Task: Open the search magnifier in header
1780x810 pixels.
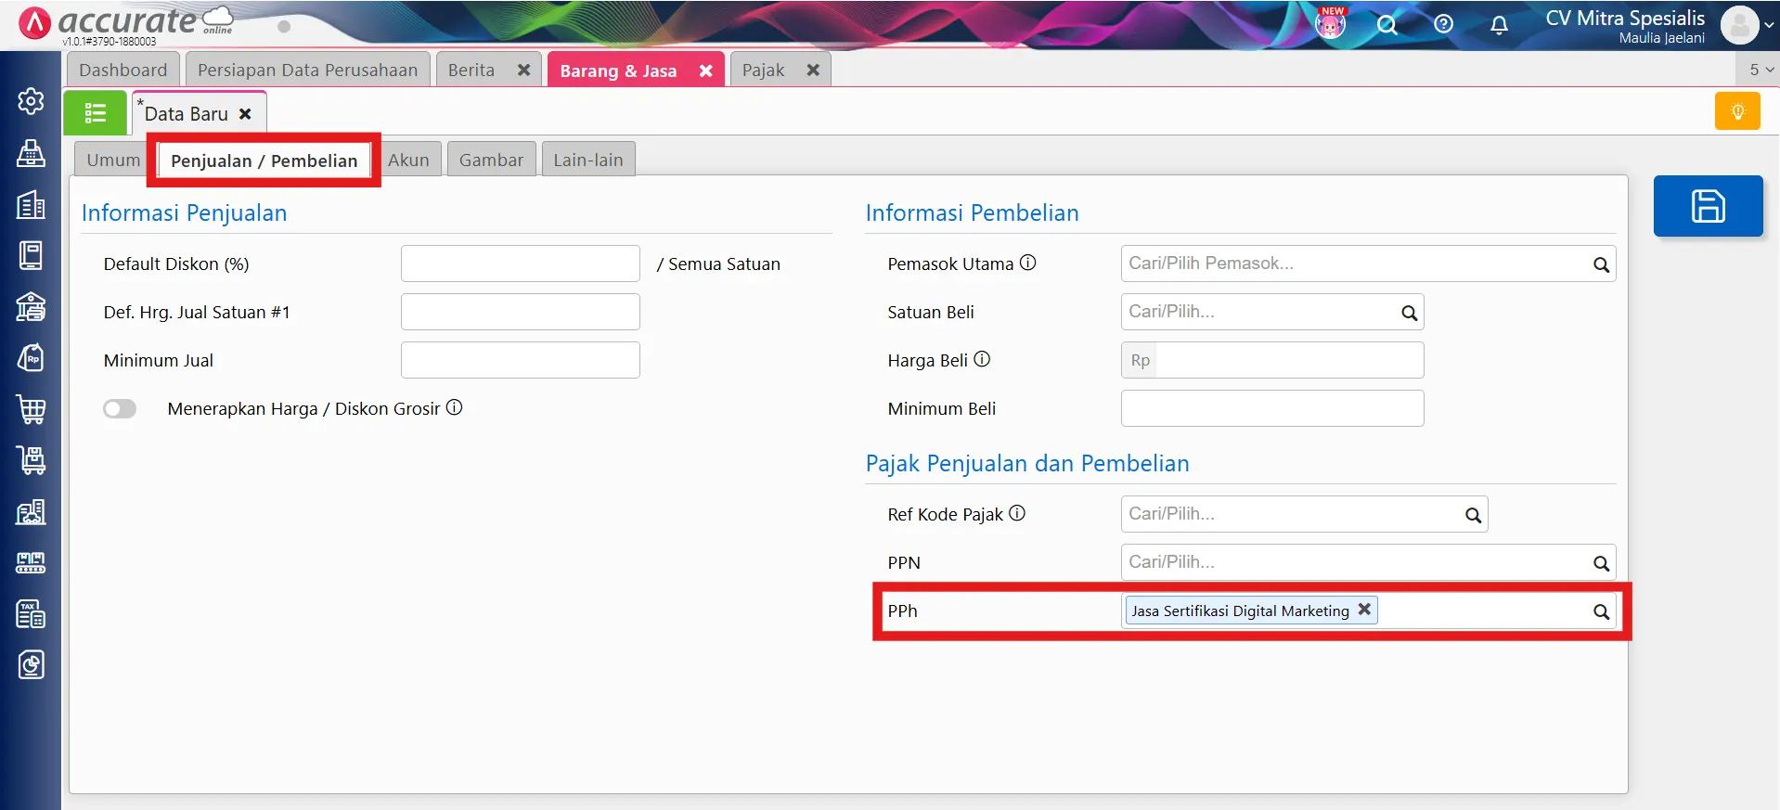Action: (x=1386, y=25)
